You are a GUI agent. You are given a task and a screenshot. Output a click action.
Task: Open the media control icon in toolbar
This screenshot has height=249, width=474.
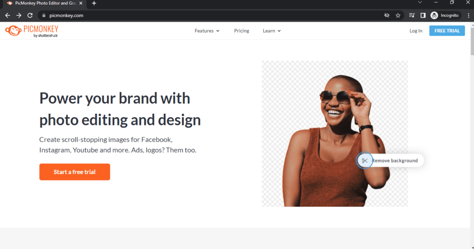(412, 15)
